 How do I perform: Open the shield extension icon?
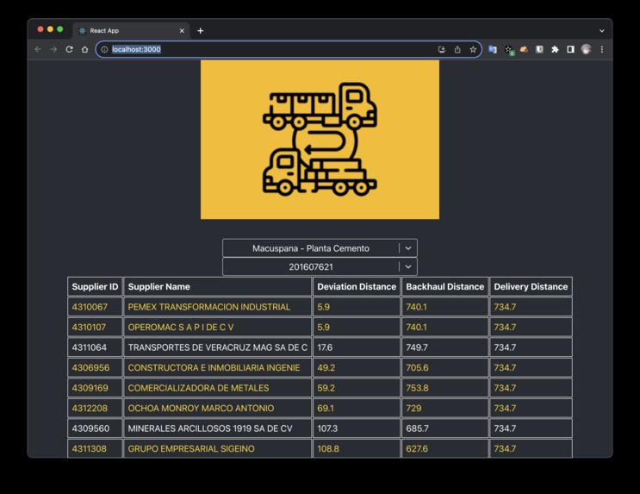[539, 49]
